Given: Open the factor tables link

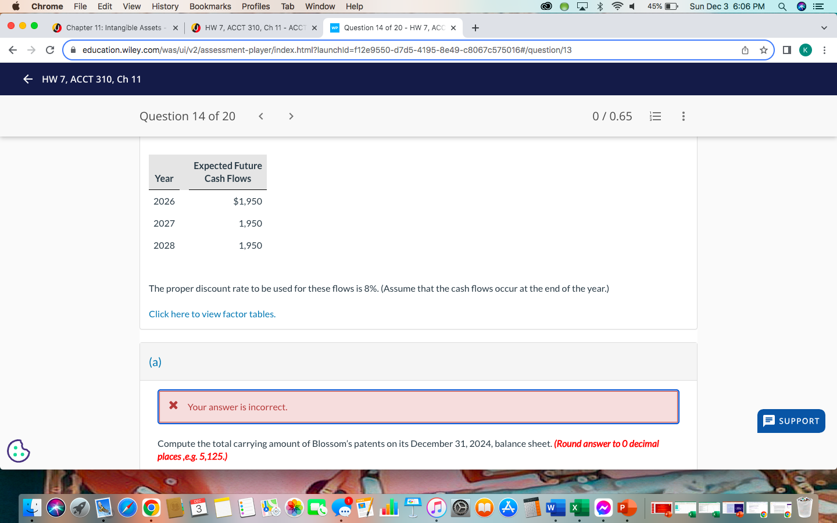Looking at the screenshot, I should (x=212, y=314).
